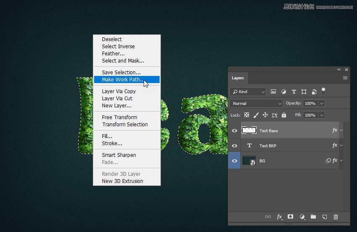Image resolution: width=357 pixels, height=232 pixels.
Task: Create a new layer with bottom icon
Action: pos(324,217)
